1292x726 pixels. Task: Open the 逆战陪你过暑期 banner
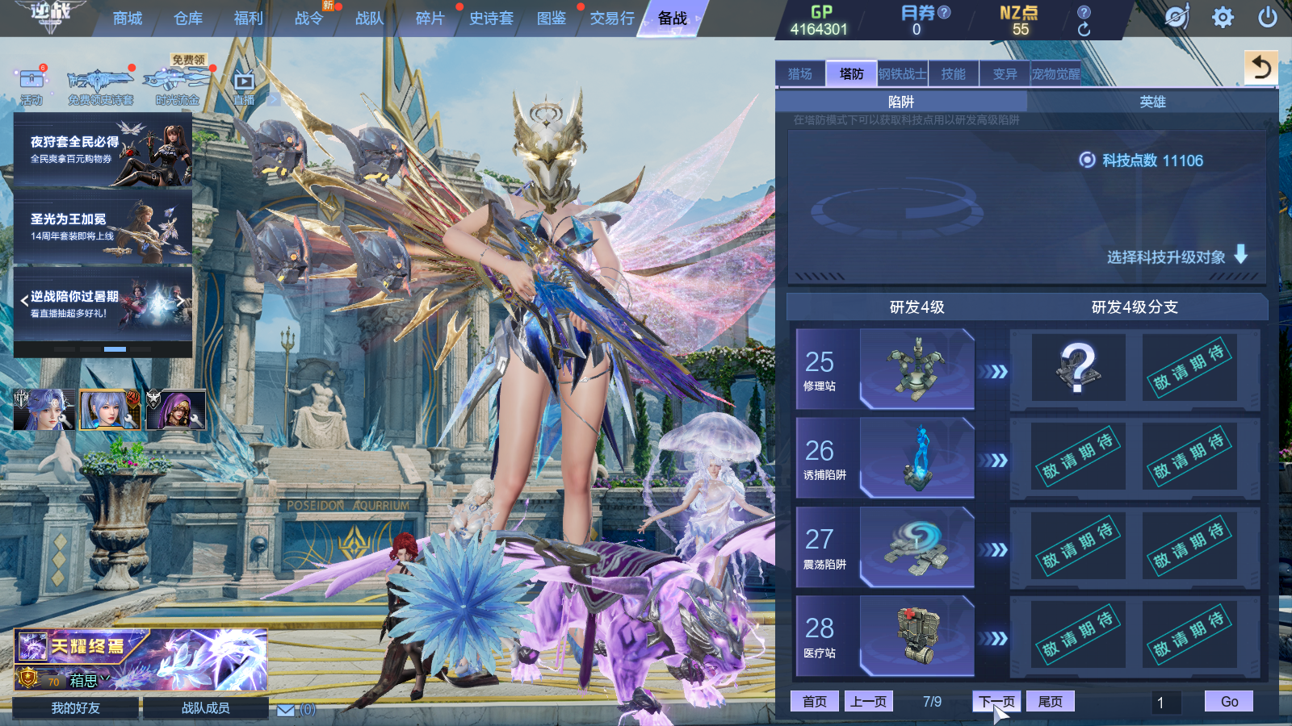103,304
